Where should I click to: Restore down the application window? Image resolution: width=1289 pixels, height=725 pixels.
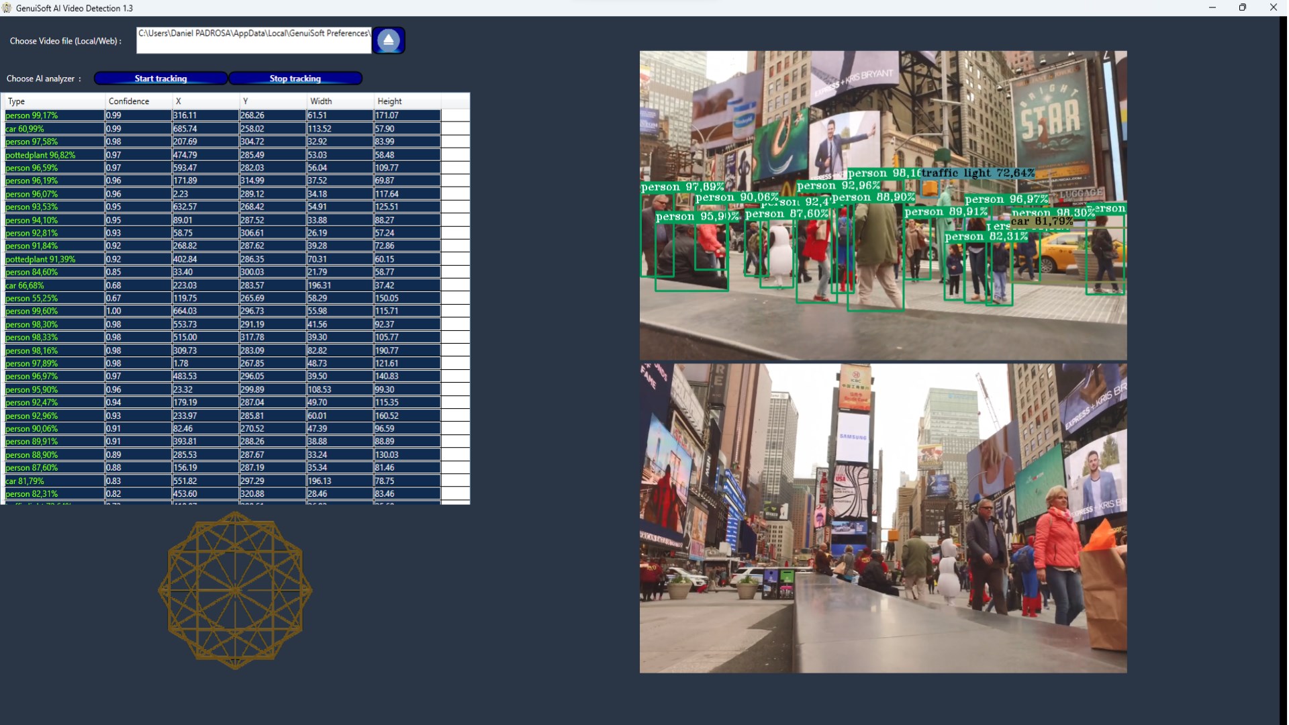tap(1243, 8)
